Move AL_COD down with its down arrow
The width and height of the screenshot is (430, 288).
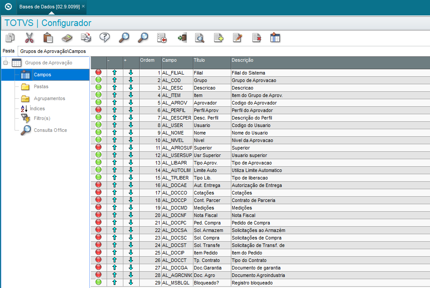(x=131, y=80)
